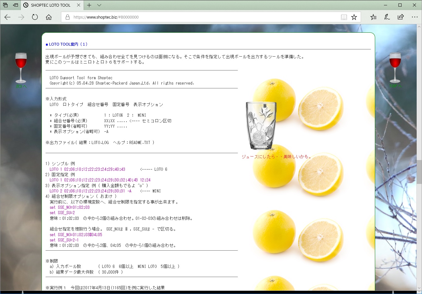Click the purple LOTO 2 command ending -A
The height and width of the screenshot is (294, 422).
tap(91, 191)
